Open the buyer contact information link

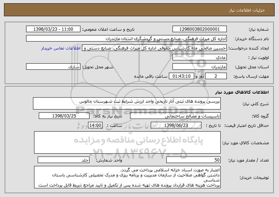61,48
